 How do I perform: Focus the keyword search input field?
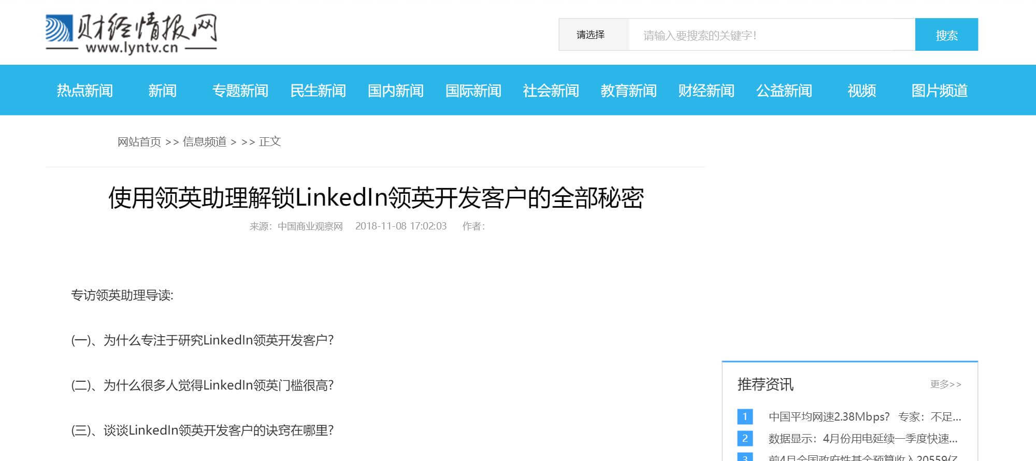[x=772, y=35]
